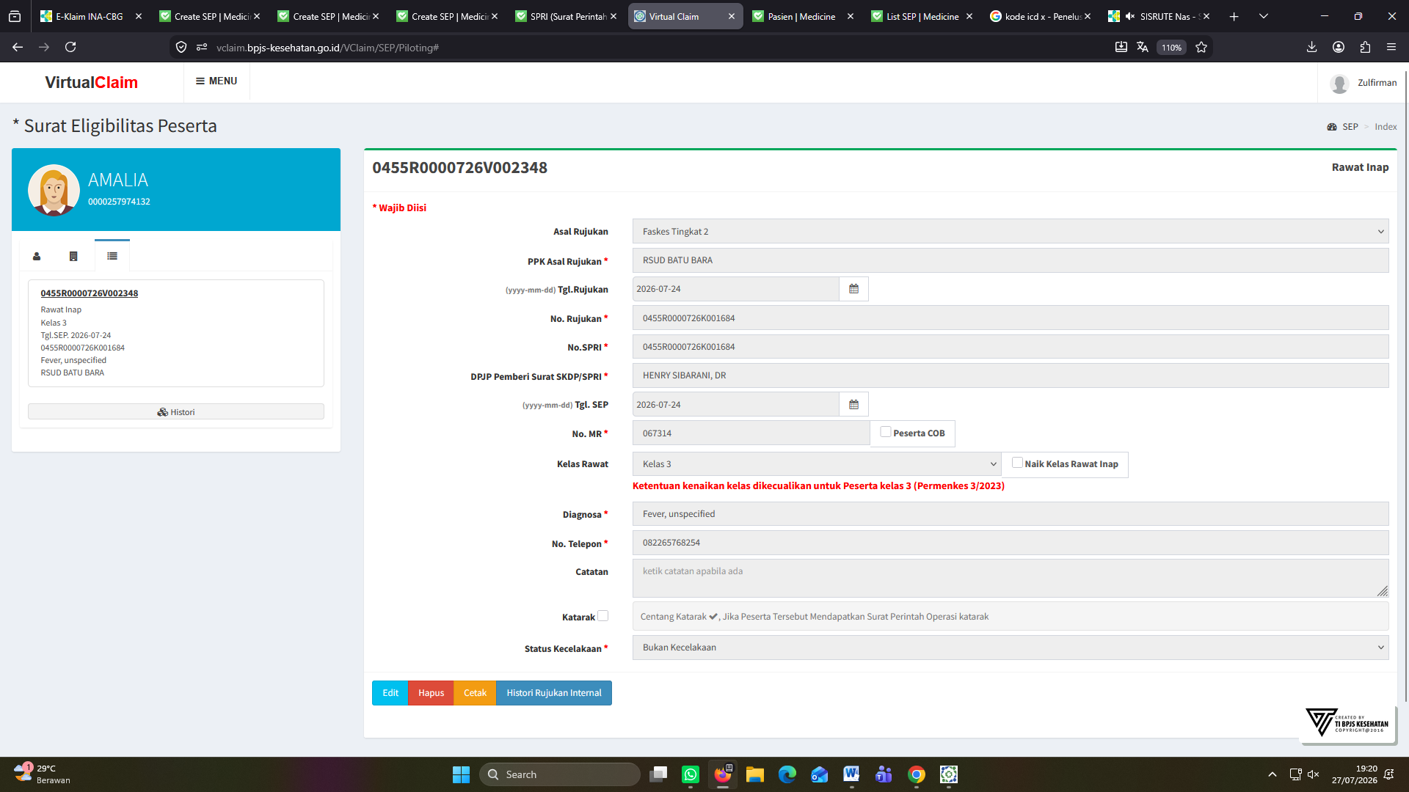Click the SEP breadcrumb link

[1350, 127]
